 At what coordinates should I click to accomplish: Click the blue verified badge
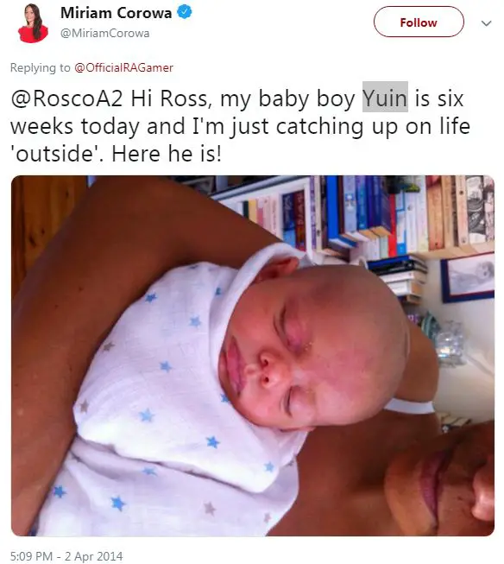(x=185, y=13)
